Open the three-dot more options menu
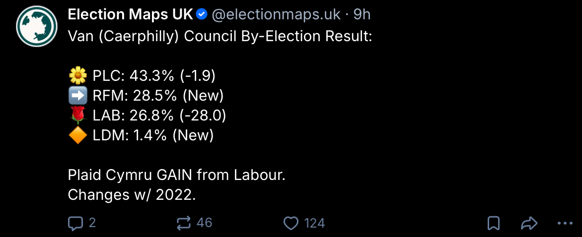This screenshot has width=582, height=237. (565, 223)
